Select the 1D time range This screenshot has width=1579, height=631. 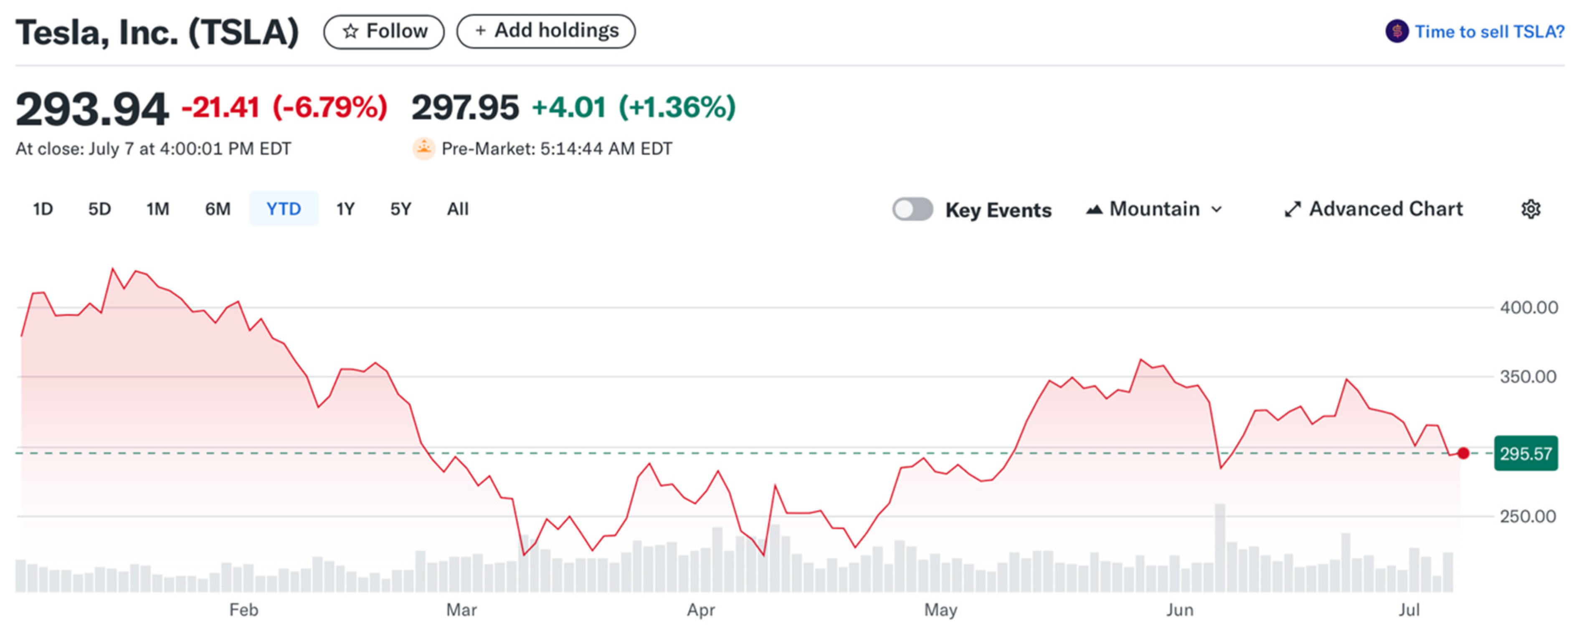coord(42,209)
